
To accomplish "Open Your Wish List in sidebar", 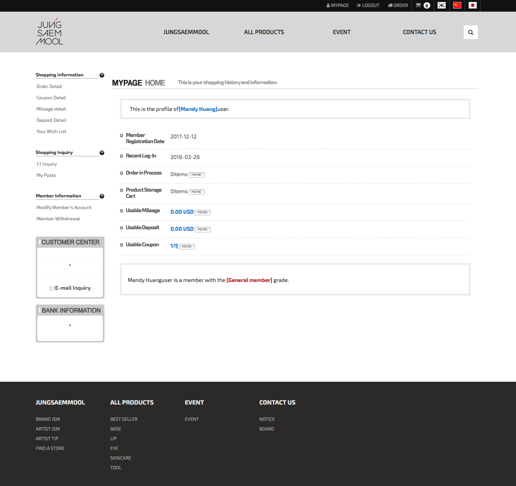I will click(51, 131).
